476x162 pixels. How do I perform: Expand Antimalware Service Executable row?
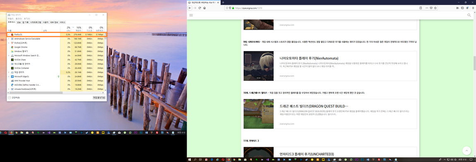click(9, 39)
